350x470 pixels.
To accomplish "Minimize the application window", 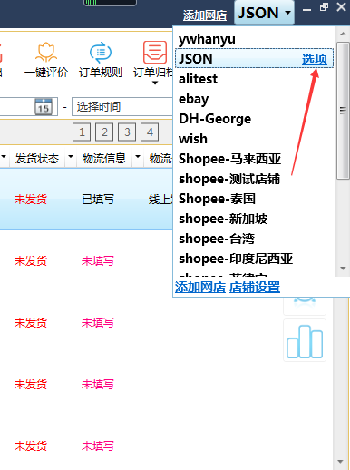I will click(x=306, y=9).
